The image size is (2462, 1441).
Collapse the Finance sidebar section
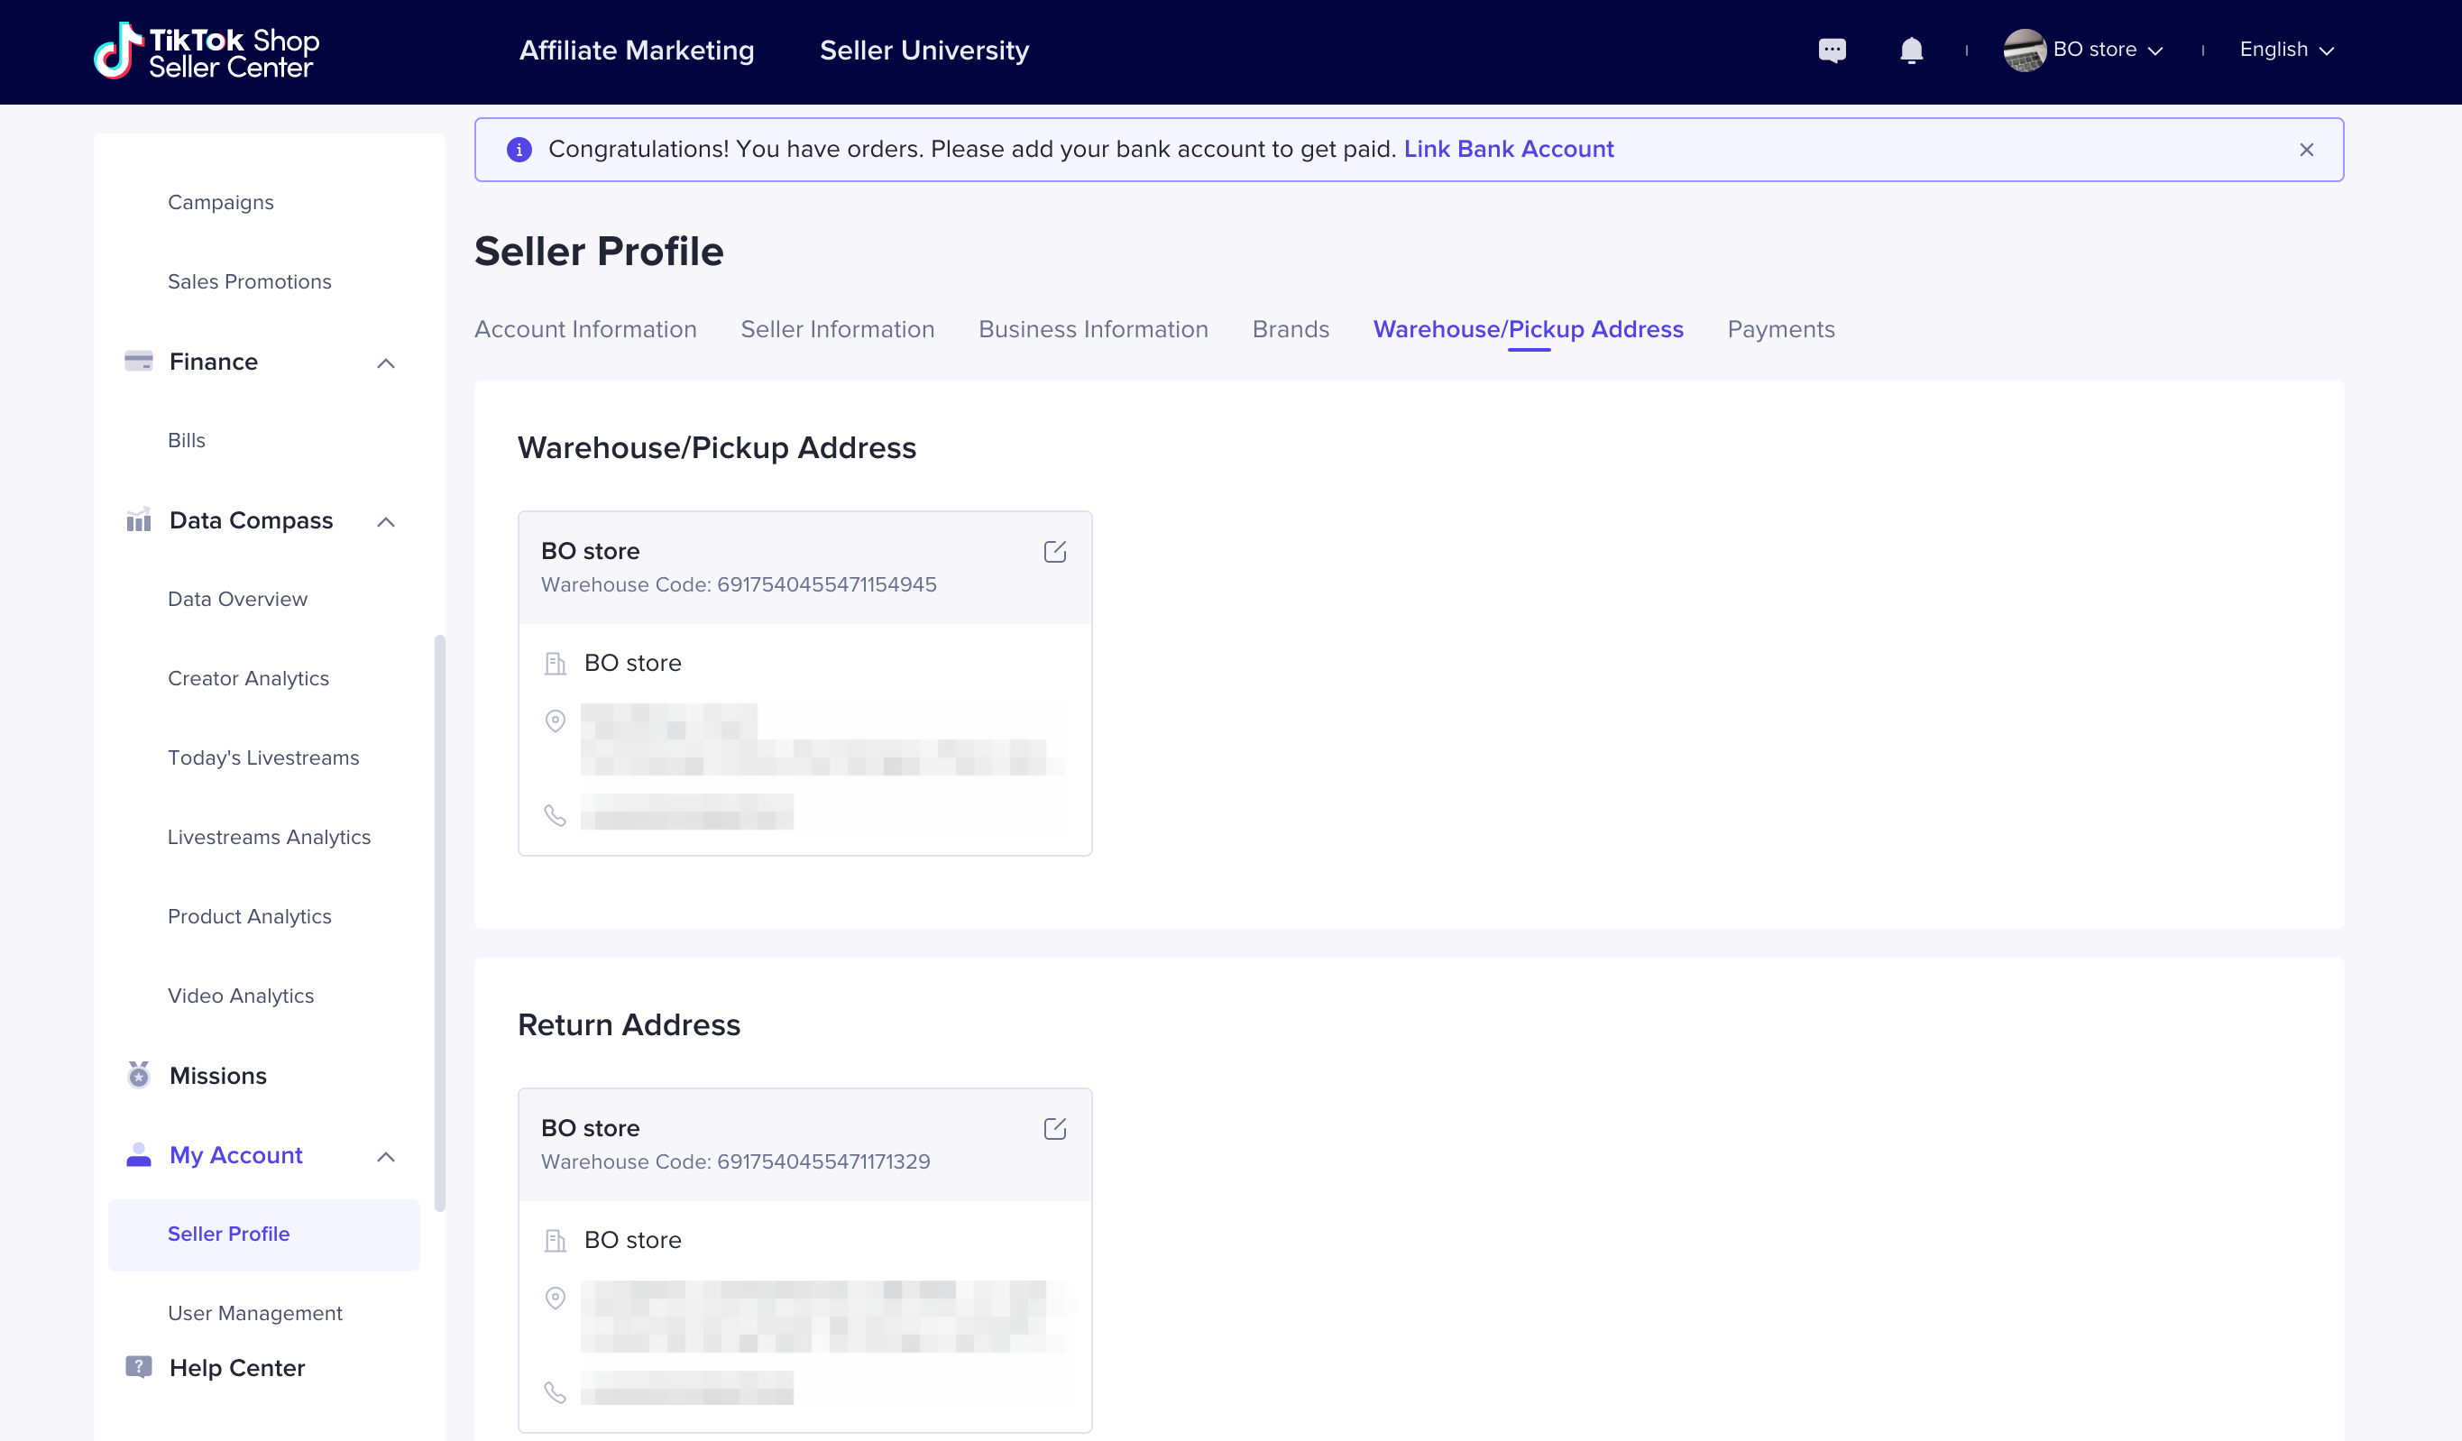(386, 363)
